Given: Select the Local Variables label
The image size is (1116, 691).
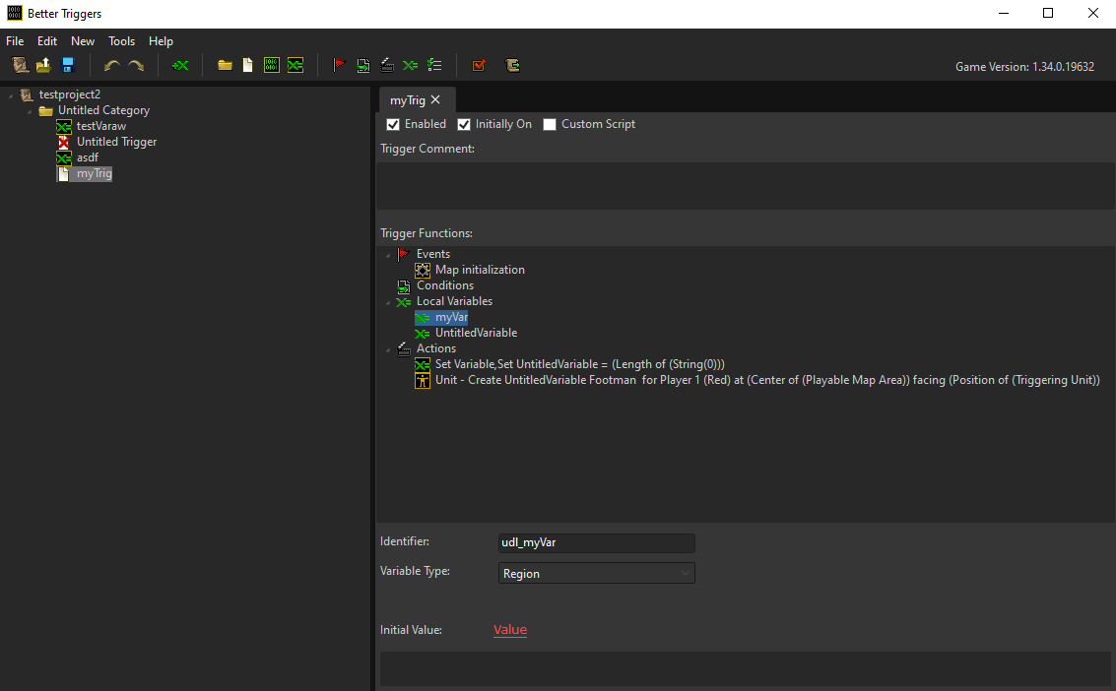Looking at the screenshot, I should pyautogui.click(x=454, y=301).
